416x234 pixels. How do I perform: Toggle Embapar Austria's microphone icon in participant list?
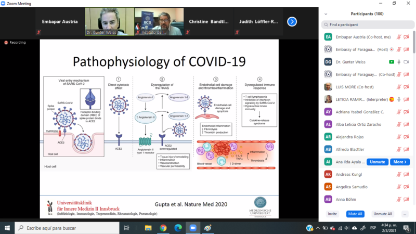click(399, 37)
